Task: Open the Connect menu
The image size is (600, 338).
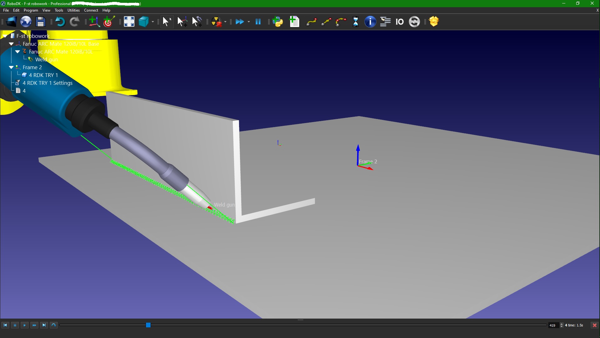Action: 91,10
